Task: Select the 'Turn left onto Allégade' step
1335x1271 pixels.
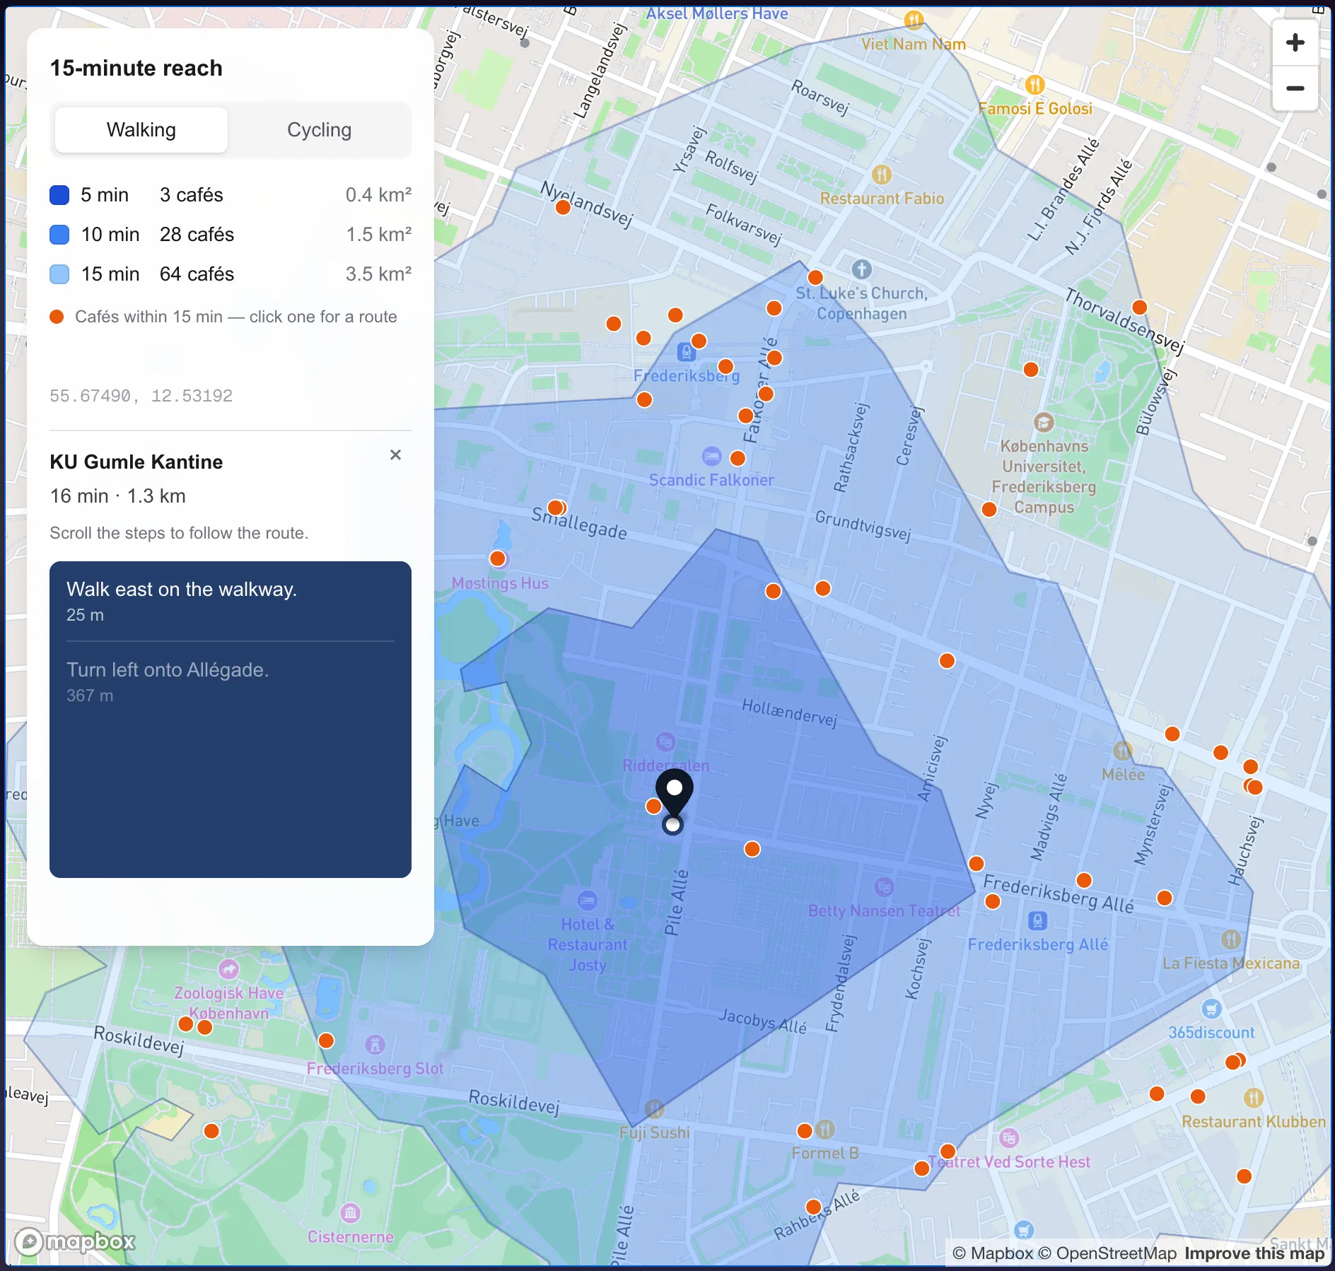Action: click(x=231, y=682)
